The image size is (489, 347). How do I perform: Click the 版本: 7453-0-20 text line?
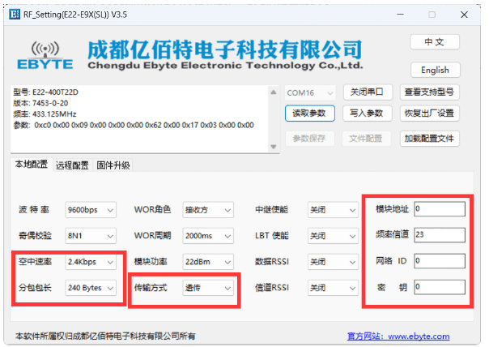tap(40, 103)
